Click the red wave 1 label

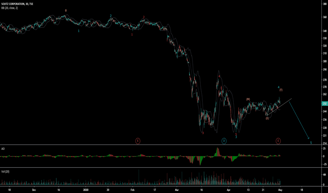[x=132, y=35]
